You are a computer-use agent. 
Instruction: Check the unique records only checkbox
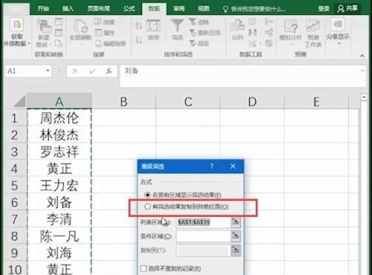pyautogui.click(x=144, y=268)
